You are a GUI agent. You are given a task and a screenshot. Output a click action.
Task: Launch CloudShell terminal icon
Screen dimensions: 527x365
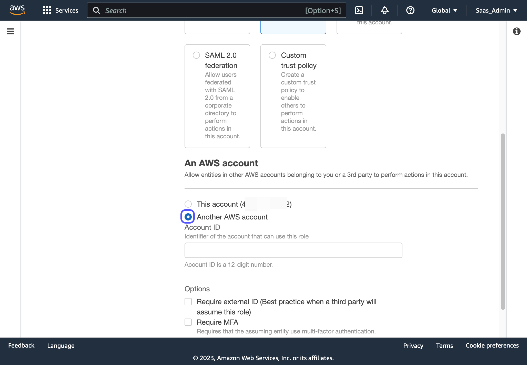pyautogui.click(x=359, y=10)
